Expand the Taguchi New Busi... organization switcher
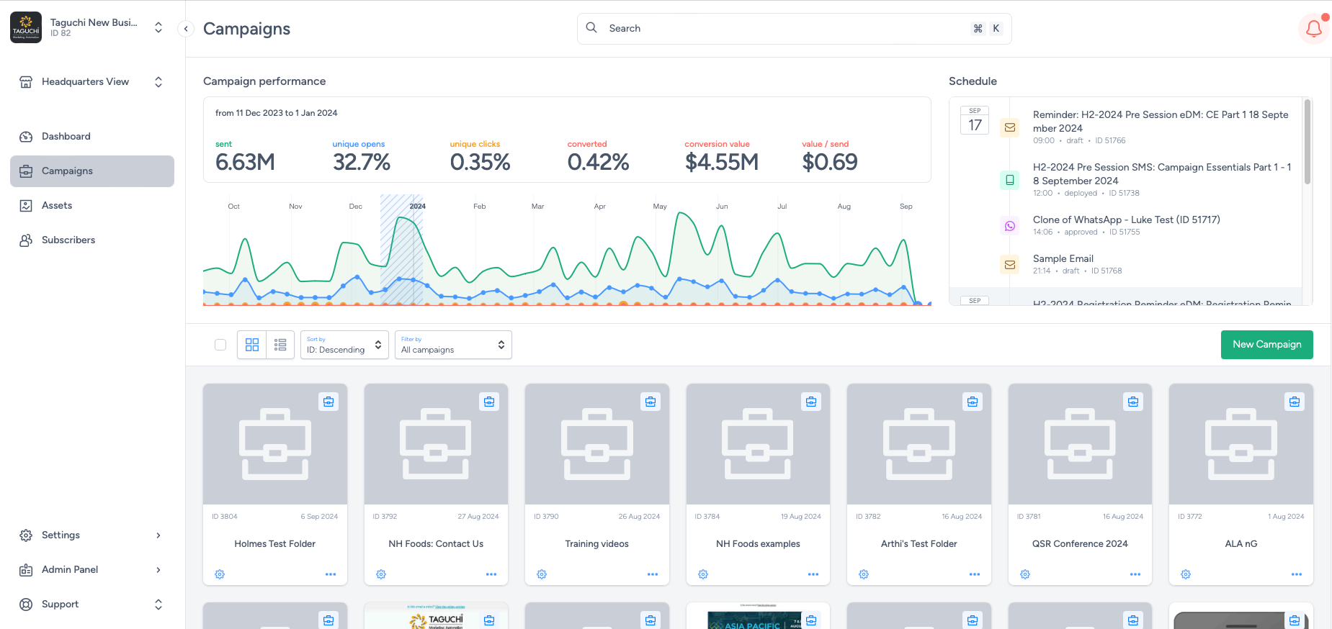This screenshot has height=629, width=1332. 158,28
